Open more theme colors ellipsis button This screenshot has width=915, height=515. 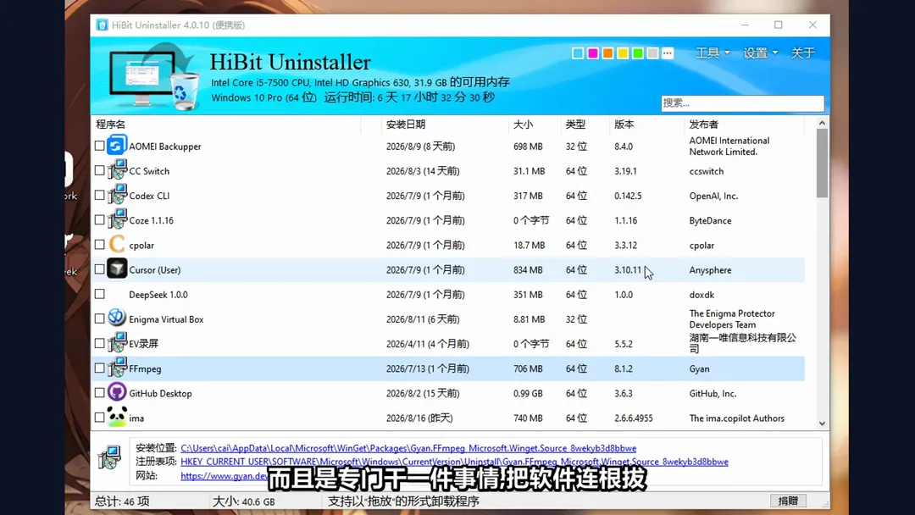coord(668,53)
